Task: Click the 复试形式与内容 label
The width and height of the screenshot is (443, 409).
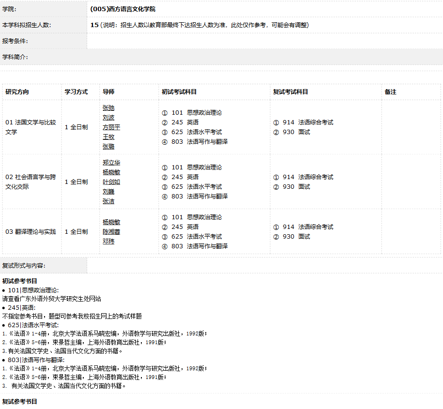Action: (24, 266)
